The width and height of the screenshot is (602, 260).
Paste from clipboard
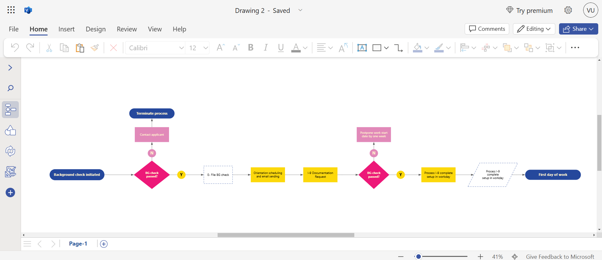(x=80, y=48)
